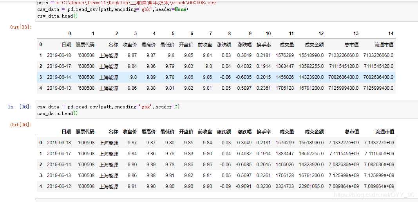Click 1706128 in the Out[33] table
The image size is (418, 202).
tap(285, 88)
